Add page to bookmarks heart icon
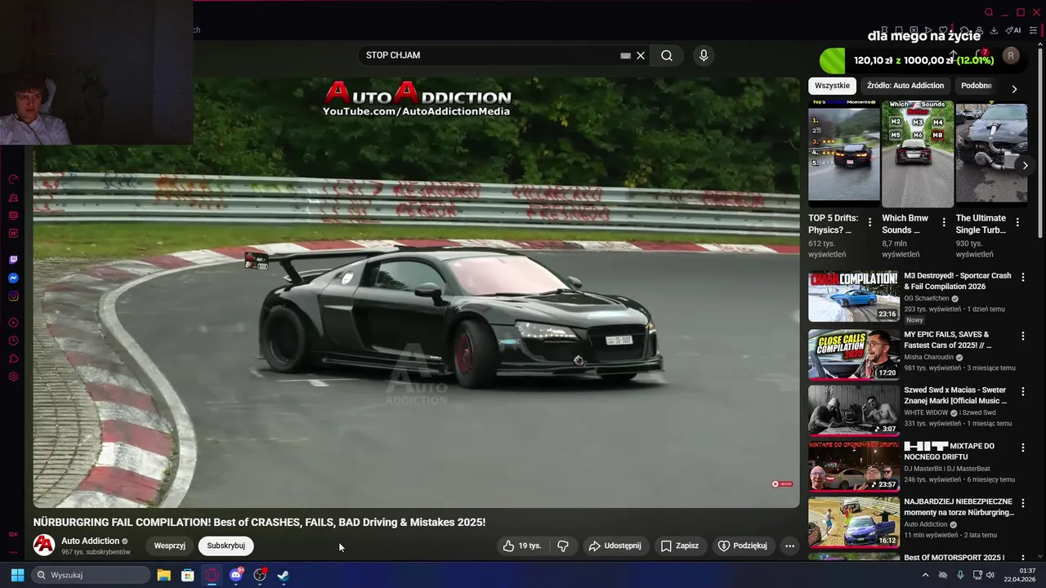Image resolution: width=1046 pixels, height=588 pixels. point(943,30)
